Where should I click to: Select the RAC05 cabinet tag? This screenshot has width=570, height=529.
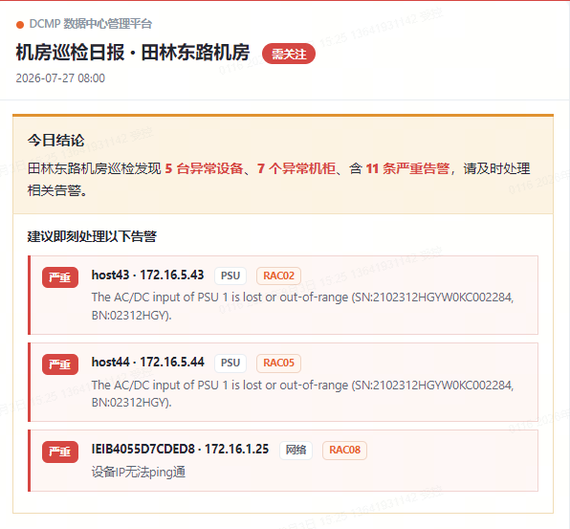pyautogui.click(x=278, y=363)
